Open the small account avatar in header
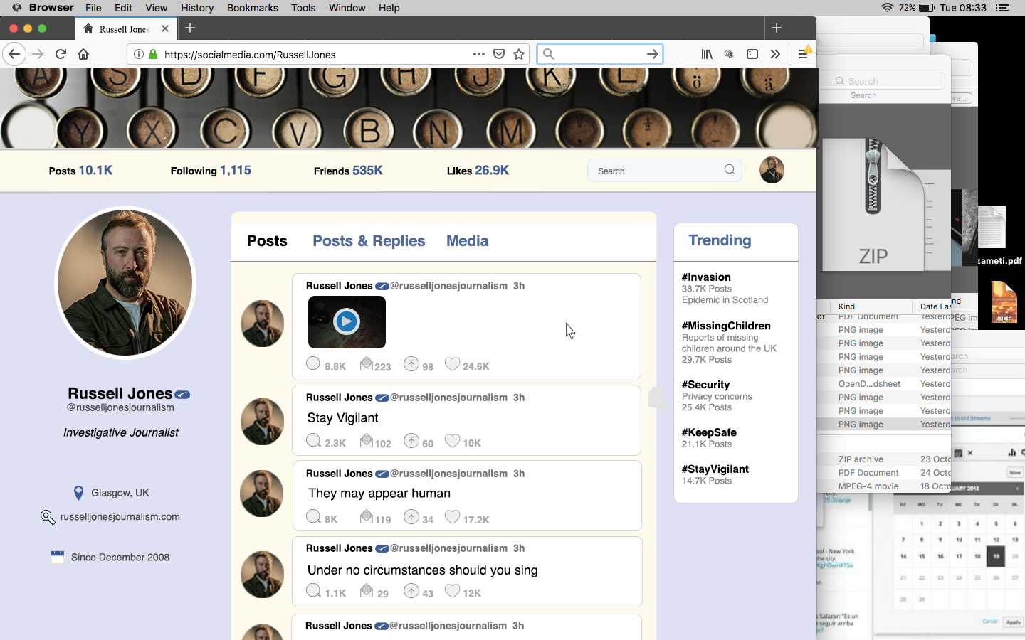1025x640 pixels. tap(772, 170)
